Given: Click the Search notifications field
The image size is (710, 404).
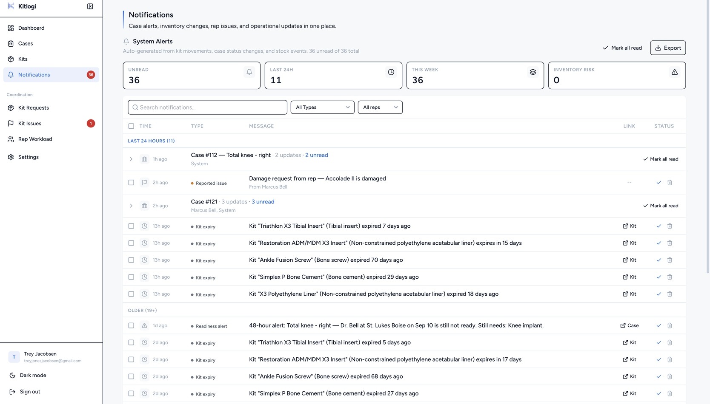Looking at the screenshot, I should [207, 107].
